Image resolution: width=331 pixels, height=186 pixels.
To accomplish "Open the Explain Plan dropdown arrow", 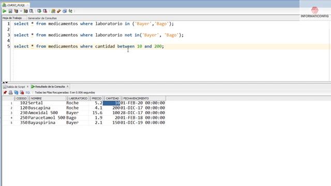I will pos(21,11).
